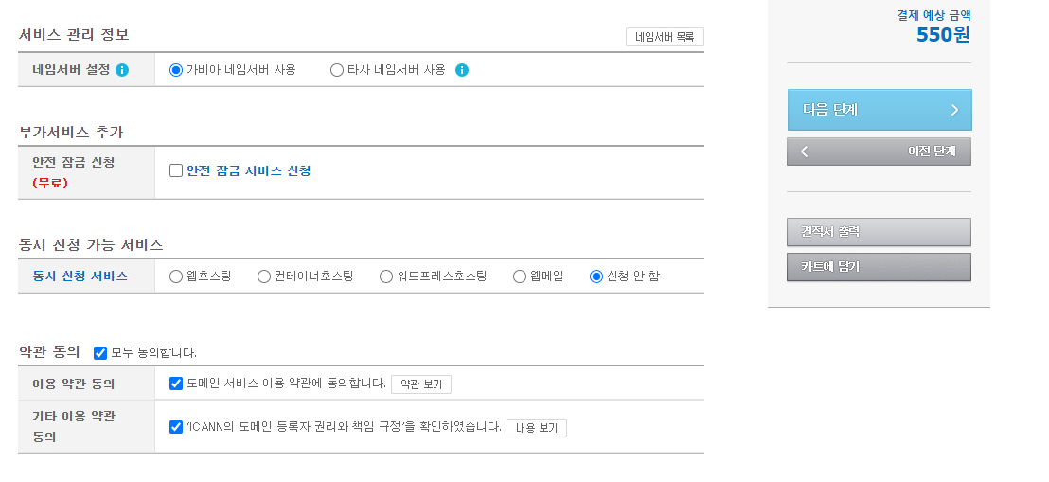Select 신청 안 함 radio button
This screenshot has height=482, width=1049.
pos(596,277)
